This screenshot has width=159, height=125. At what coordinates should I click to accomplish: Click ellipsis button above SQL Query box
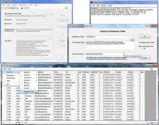(51, 39)
